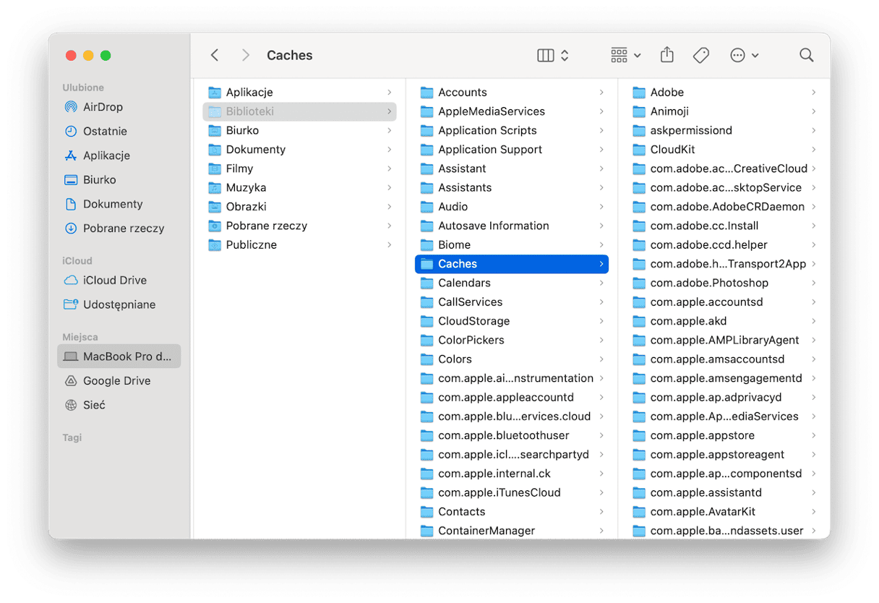Select the Aplikacje folder in first column

299,92
